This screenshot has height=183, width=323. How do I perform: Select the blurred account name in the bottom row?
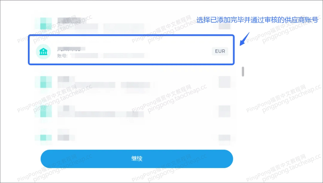point(66,137)
